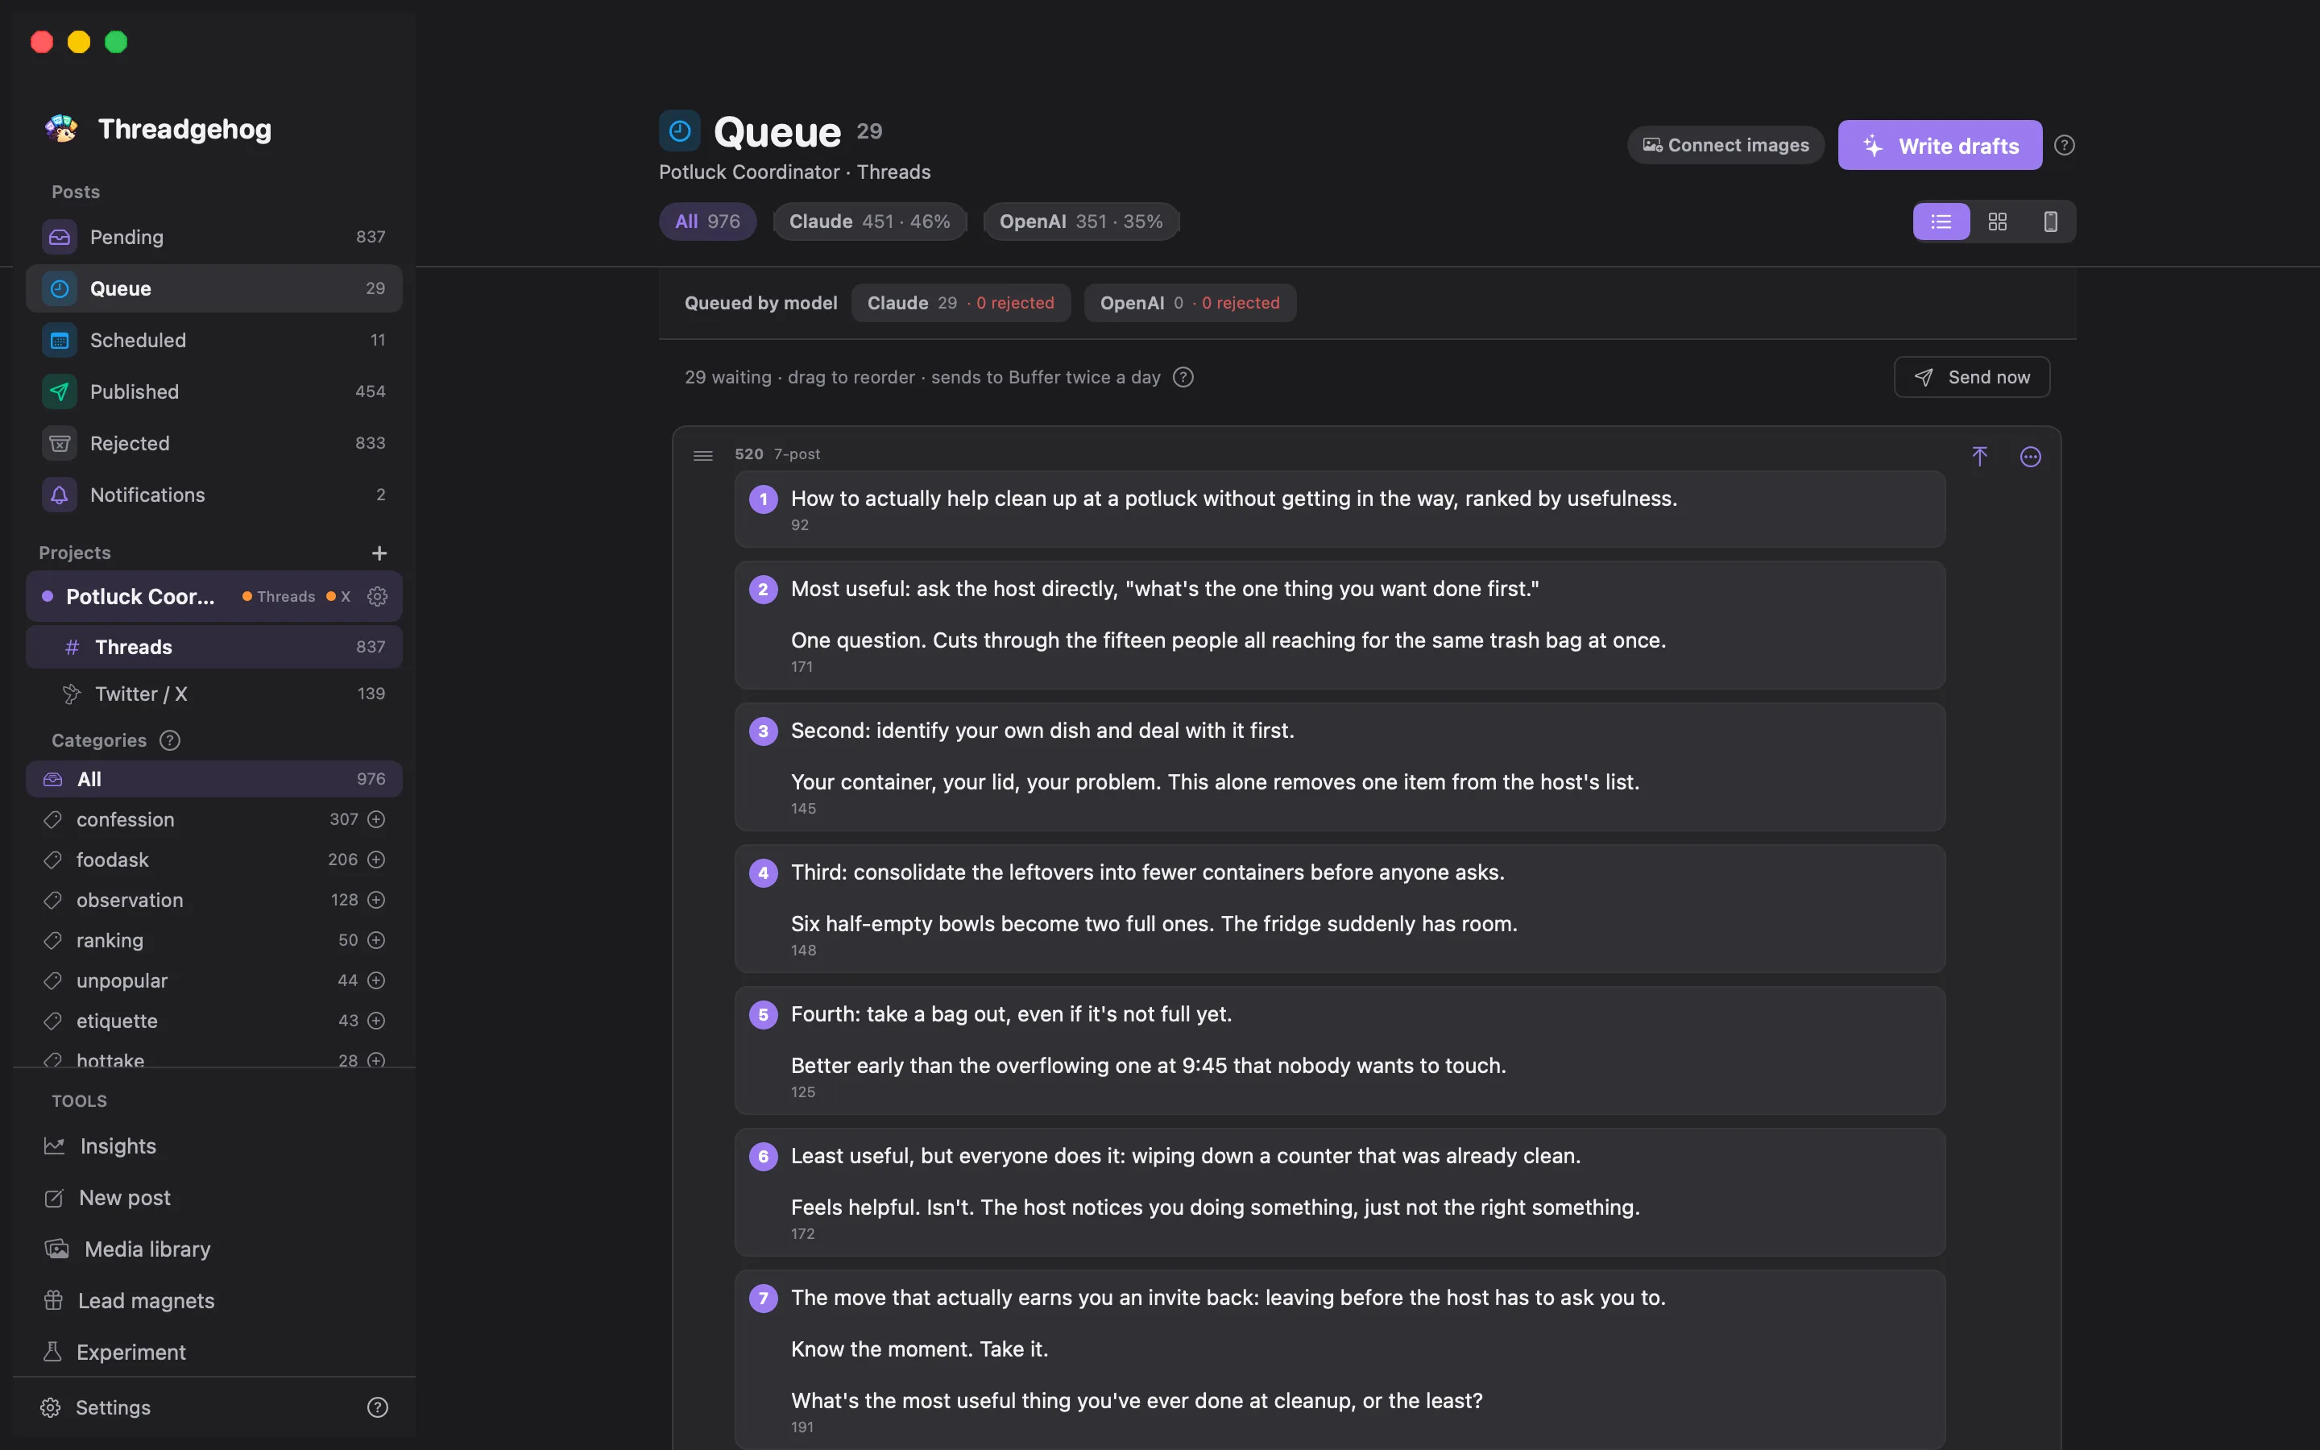Add a post to confession category
This screenshot has width=2320, height=1450.
(x=377, y=819)
